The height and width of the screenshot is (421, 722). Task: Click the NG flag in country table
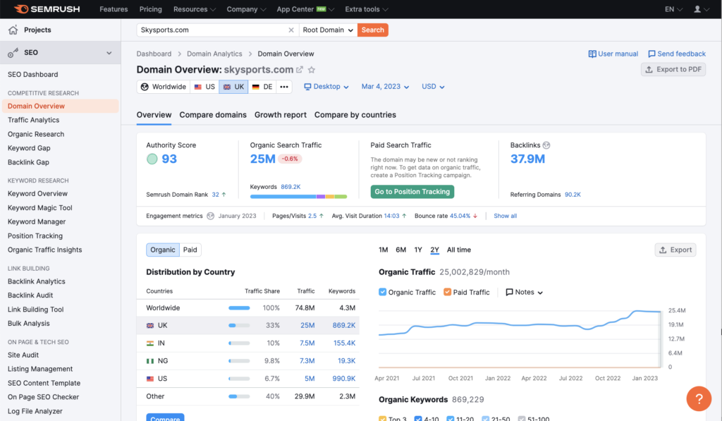coord(150,360)
